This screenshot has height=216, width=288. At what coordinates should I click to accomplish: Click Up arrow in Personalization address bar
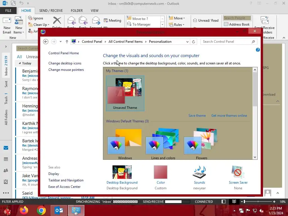pos(67,42)
